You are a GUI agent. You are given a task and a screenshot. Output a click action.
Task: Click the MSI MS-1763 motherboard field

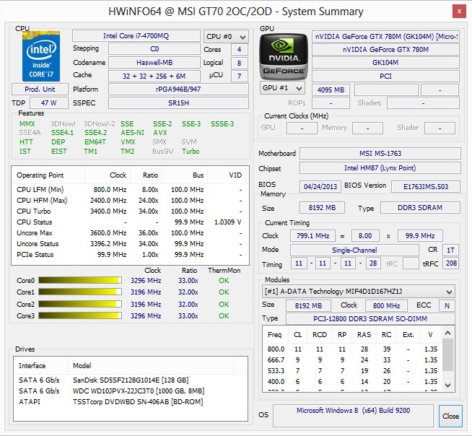(380, 153)
